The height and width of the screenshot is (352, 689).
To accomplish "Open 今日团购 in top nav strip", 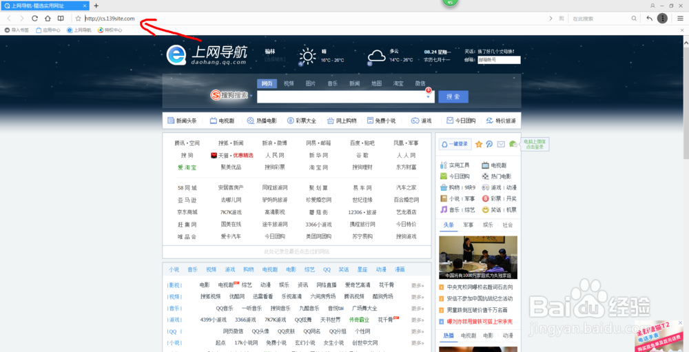I will [x=462, y=121].
